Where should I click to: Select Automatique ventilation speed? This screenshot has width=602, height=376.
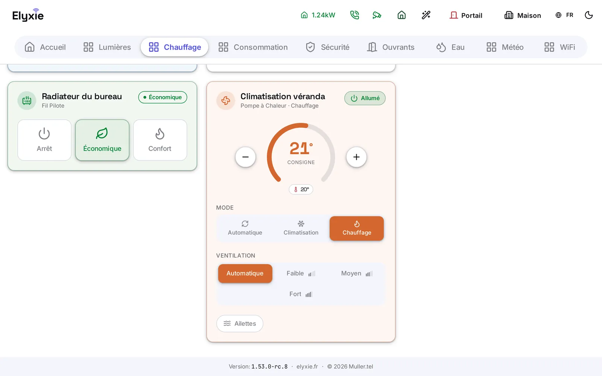point(245,273)
